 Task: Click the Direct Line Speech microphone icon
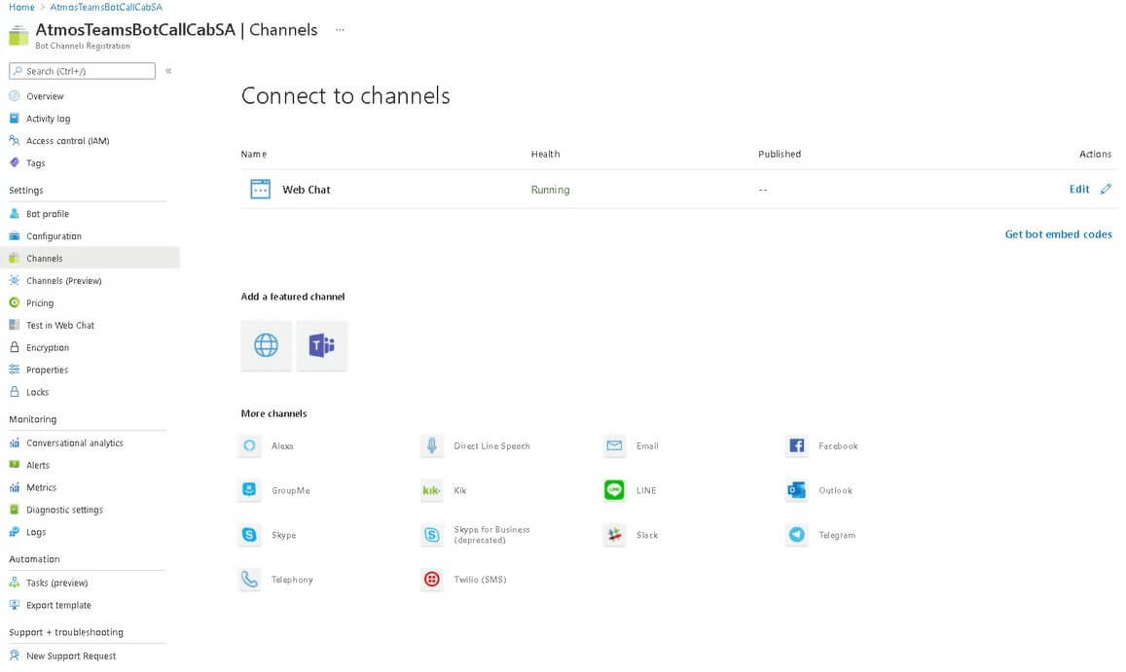point(431,445)
